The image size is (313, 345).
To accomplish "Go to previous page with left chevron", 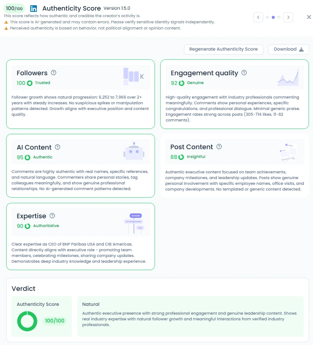I will pyautogui.click(x=258, y=18).
